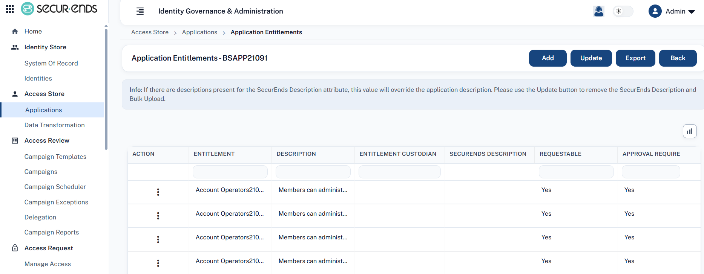
Task: Open the support agent icon in header
Action: coord(599,11)
